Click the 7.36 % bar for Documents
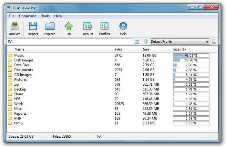 tap(191, 70)
